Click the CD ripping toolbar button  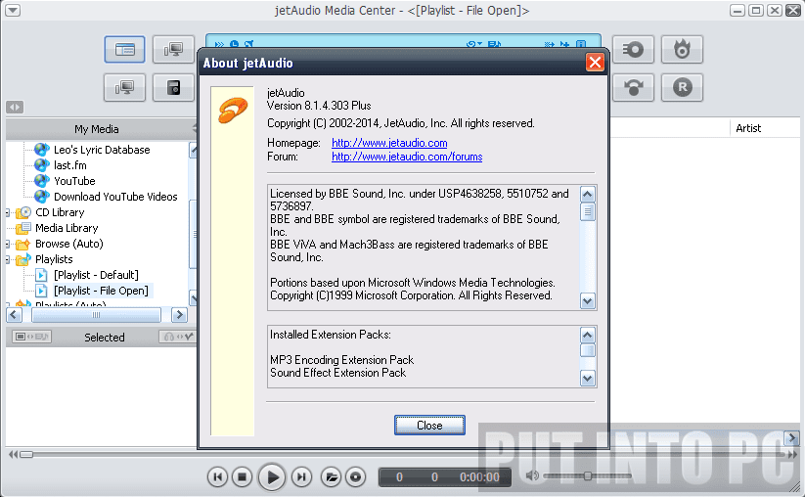pyautogui.click(x=633, y=49)
